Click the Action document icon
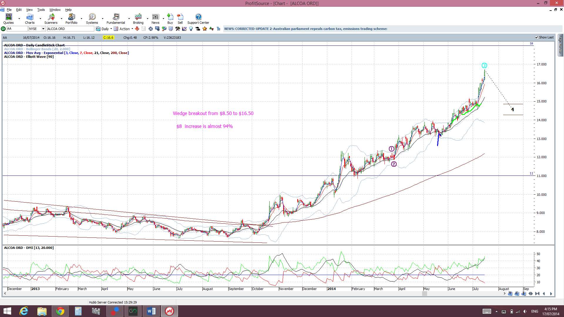This screenshot has width=564, height=317. [116, 29]
